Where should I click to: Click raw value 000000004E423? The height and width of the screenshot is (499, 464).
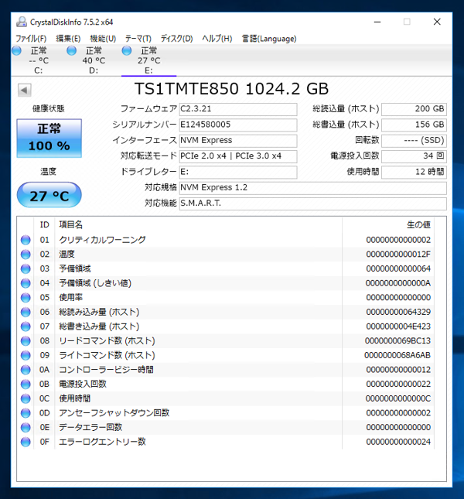tap(398, 326)
